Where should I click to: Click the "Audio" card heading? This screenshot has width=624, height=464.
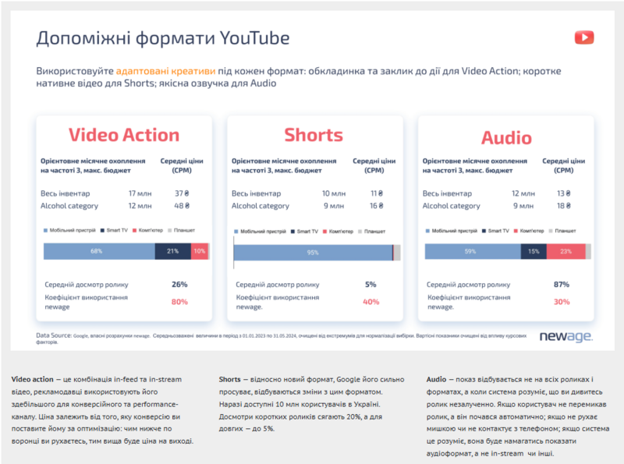click(x=506, y=138)
